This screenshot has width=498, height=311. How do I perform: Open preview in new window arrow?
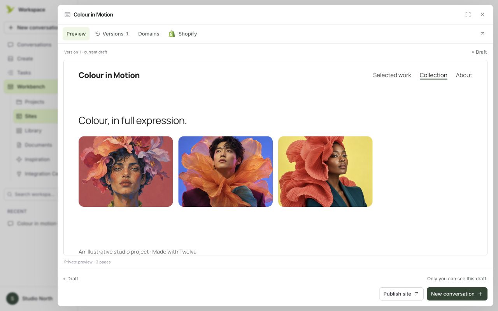coord(482,34)
